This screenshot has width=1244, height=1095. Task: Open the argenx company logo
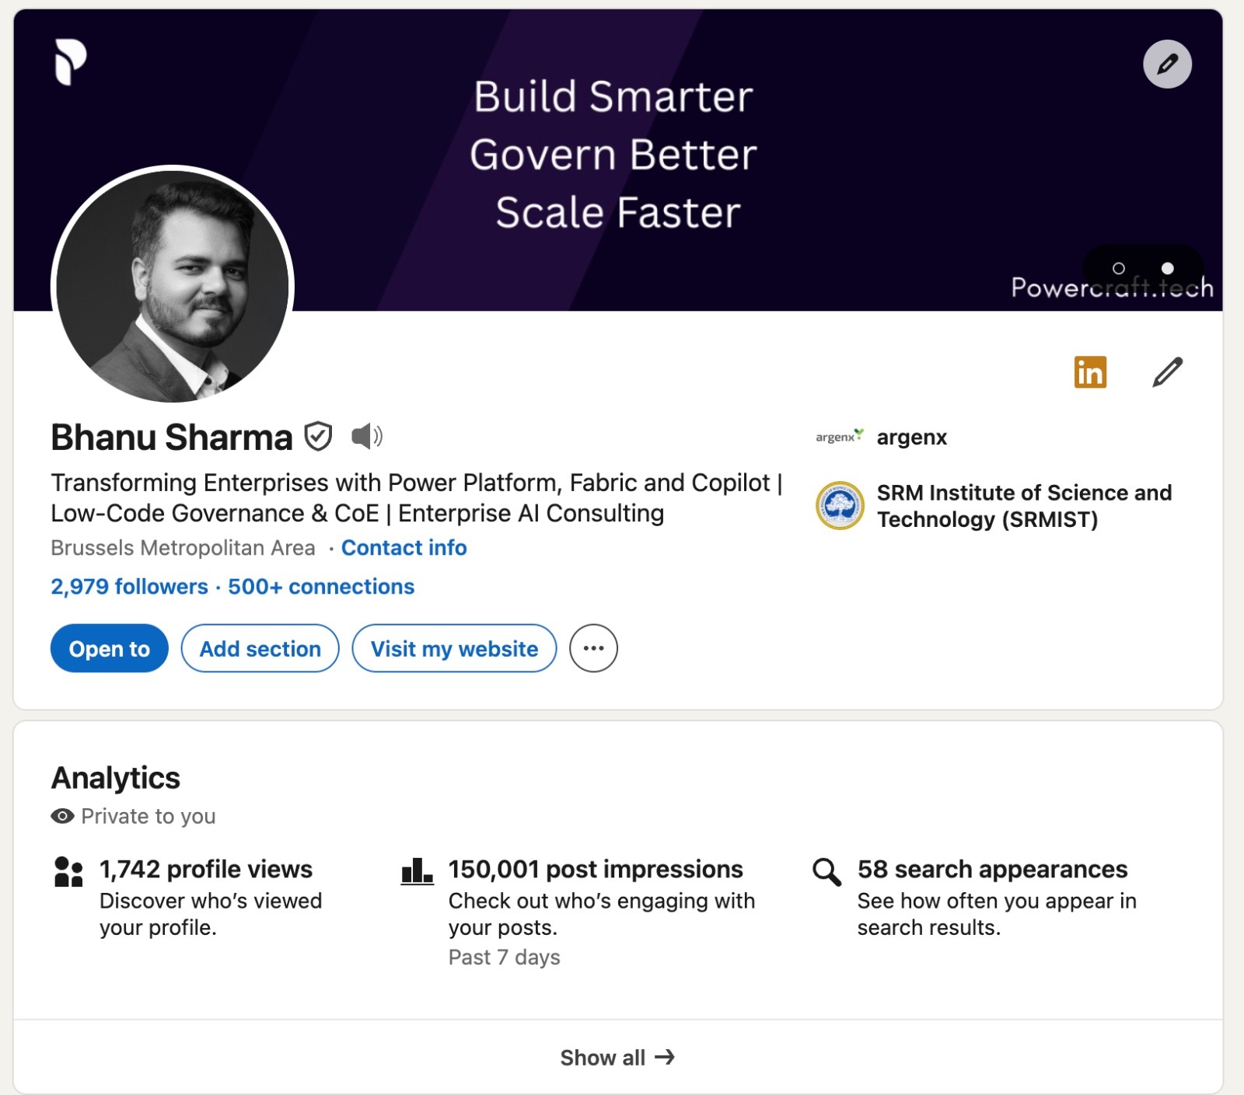pyautogui.click(x=840, y=437)
